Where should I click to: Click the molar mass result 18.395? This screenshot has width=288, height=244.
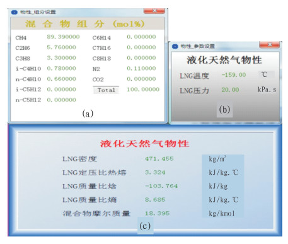point(157,213)
